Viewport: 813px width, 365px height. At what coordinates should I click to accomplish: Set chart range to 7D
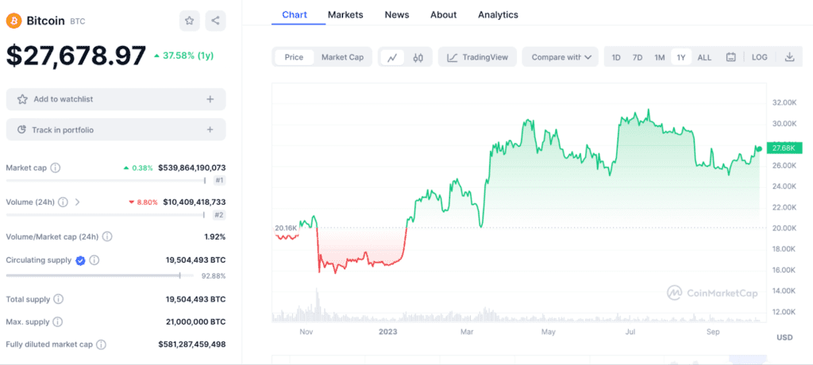pyautogui.click(x=638, y=58)
